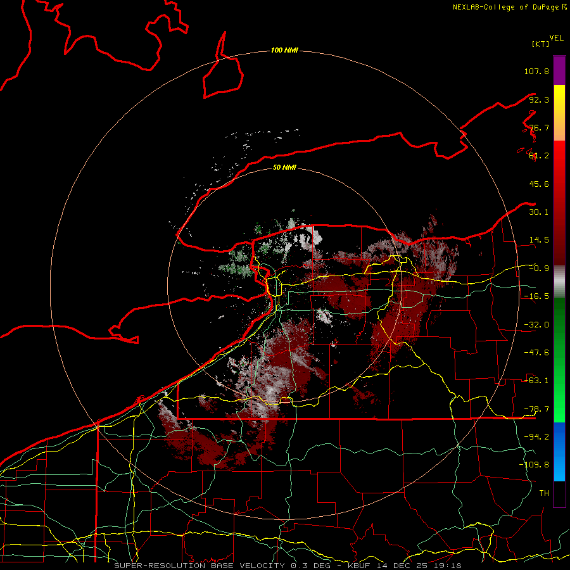
Task: Click the 30.1 velocity scale value
Action: (539, 212)
